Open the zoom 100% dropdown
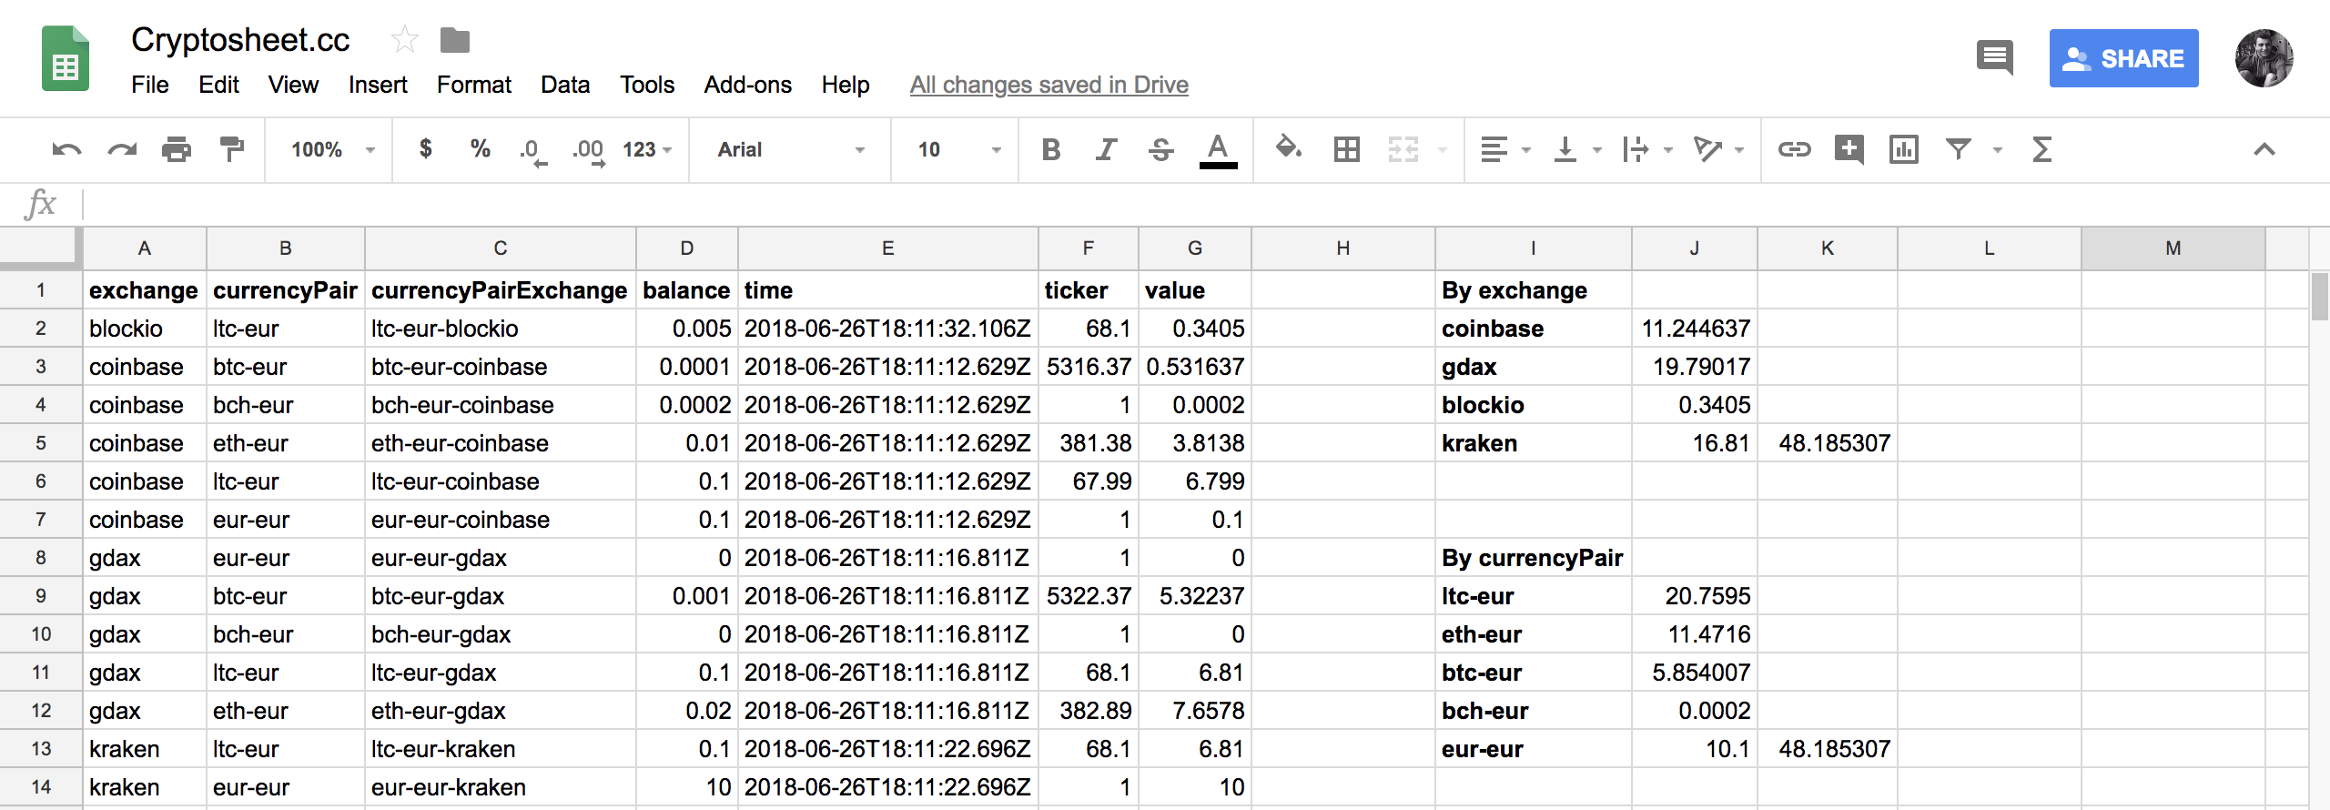 pyautogui.click(x=332, y=149)
